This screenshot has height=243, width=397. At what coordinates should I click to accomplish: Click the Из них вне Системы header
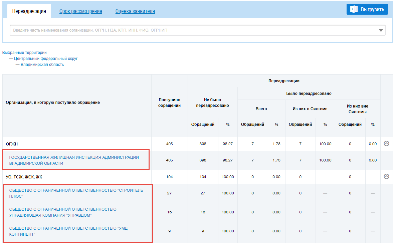coord(357,109)
